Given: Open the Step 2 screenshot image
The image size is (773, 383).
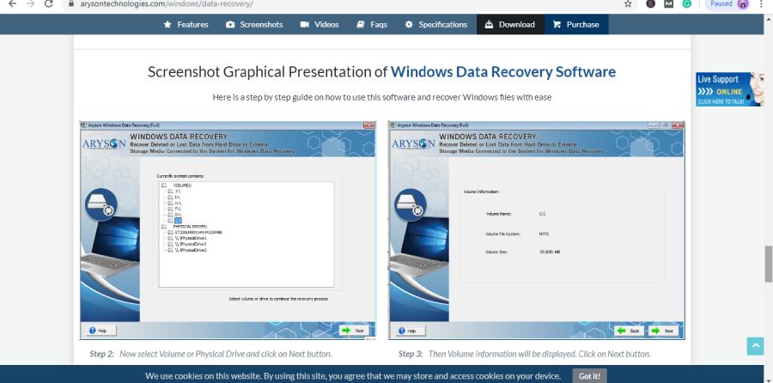Looking at the screenshot, I should click(228, 230).
